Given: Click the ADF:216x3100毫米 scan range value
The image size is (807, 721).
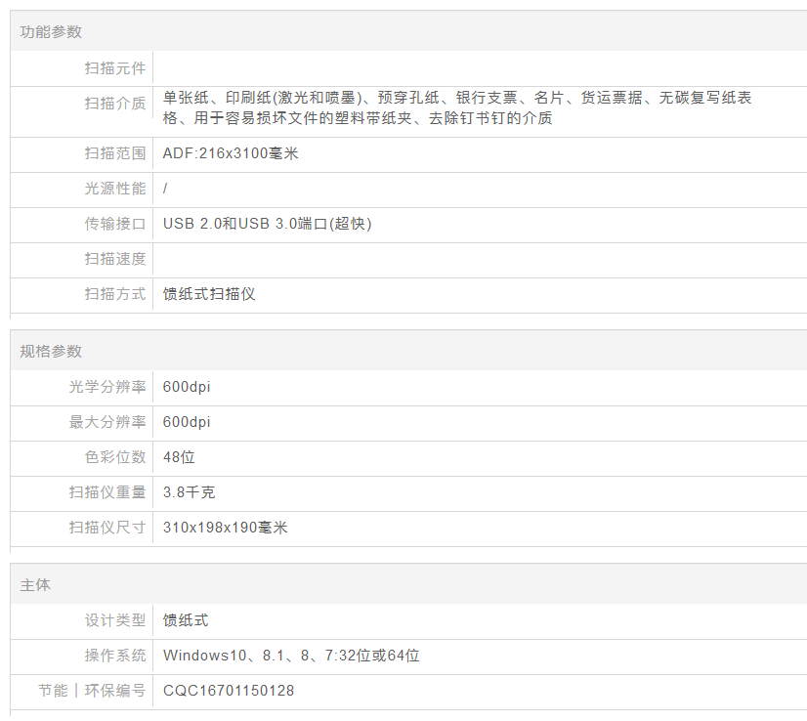Looking at the screenshot, I should [x=231, y=153].
